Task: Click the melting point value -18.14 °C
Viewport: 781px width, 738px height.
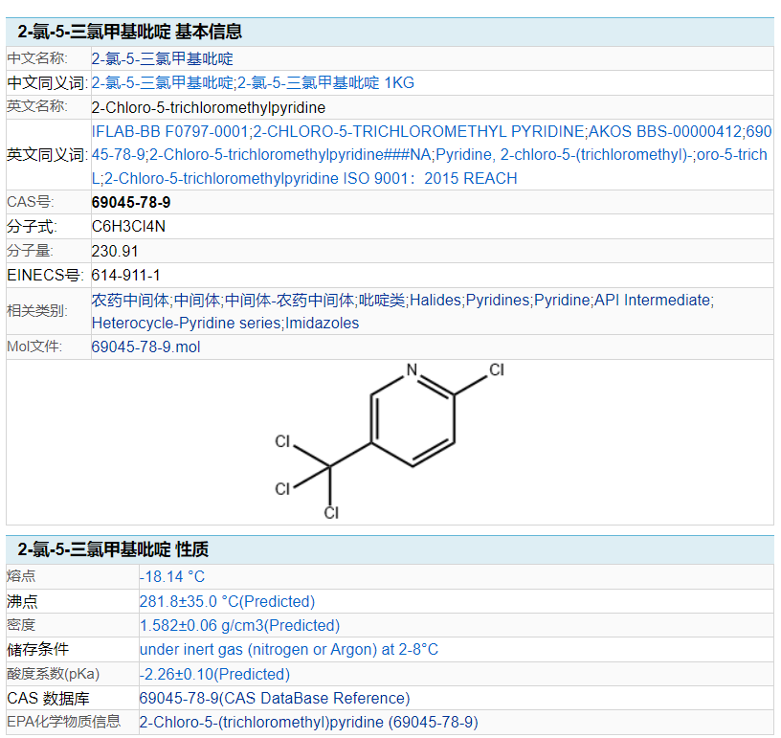Action: [x=172, y=576]
